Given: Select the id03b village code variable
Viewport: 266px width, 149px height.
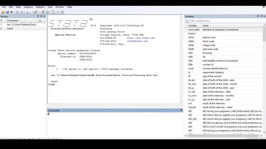Looking at the screenshot, I should [x=224, y=45].
